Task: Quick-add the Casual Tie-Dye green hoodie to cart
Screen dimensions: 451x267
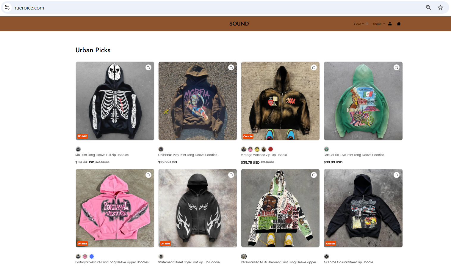Action: [396, 67]
